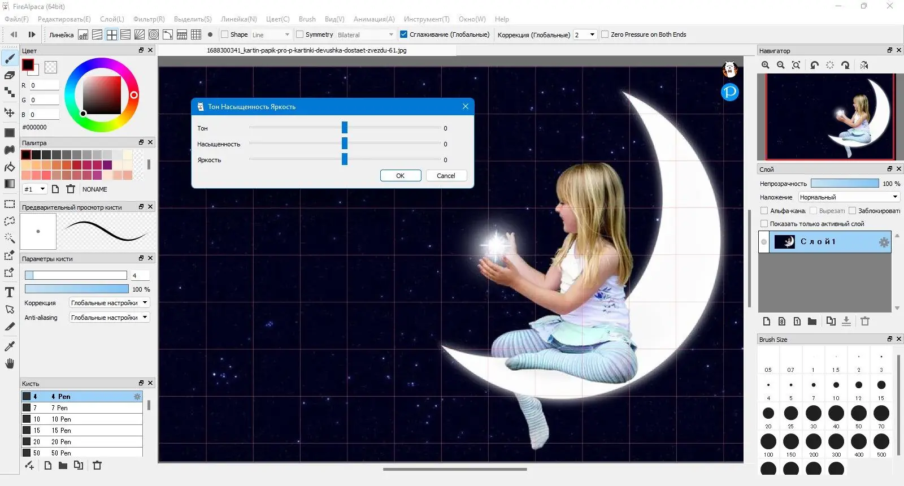This screenshot has width=904, height=486.
Task: Pick brush size 70 in Brush Size
Action: [881, 417]
